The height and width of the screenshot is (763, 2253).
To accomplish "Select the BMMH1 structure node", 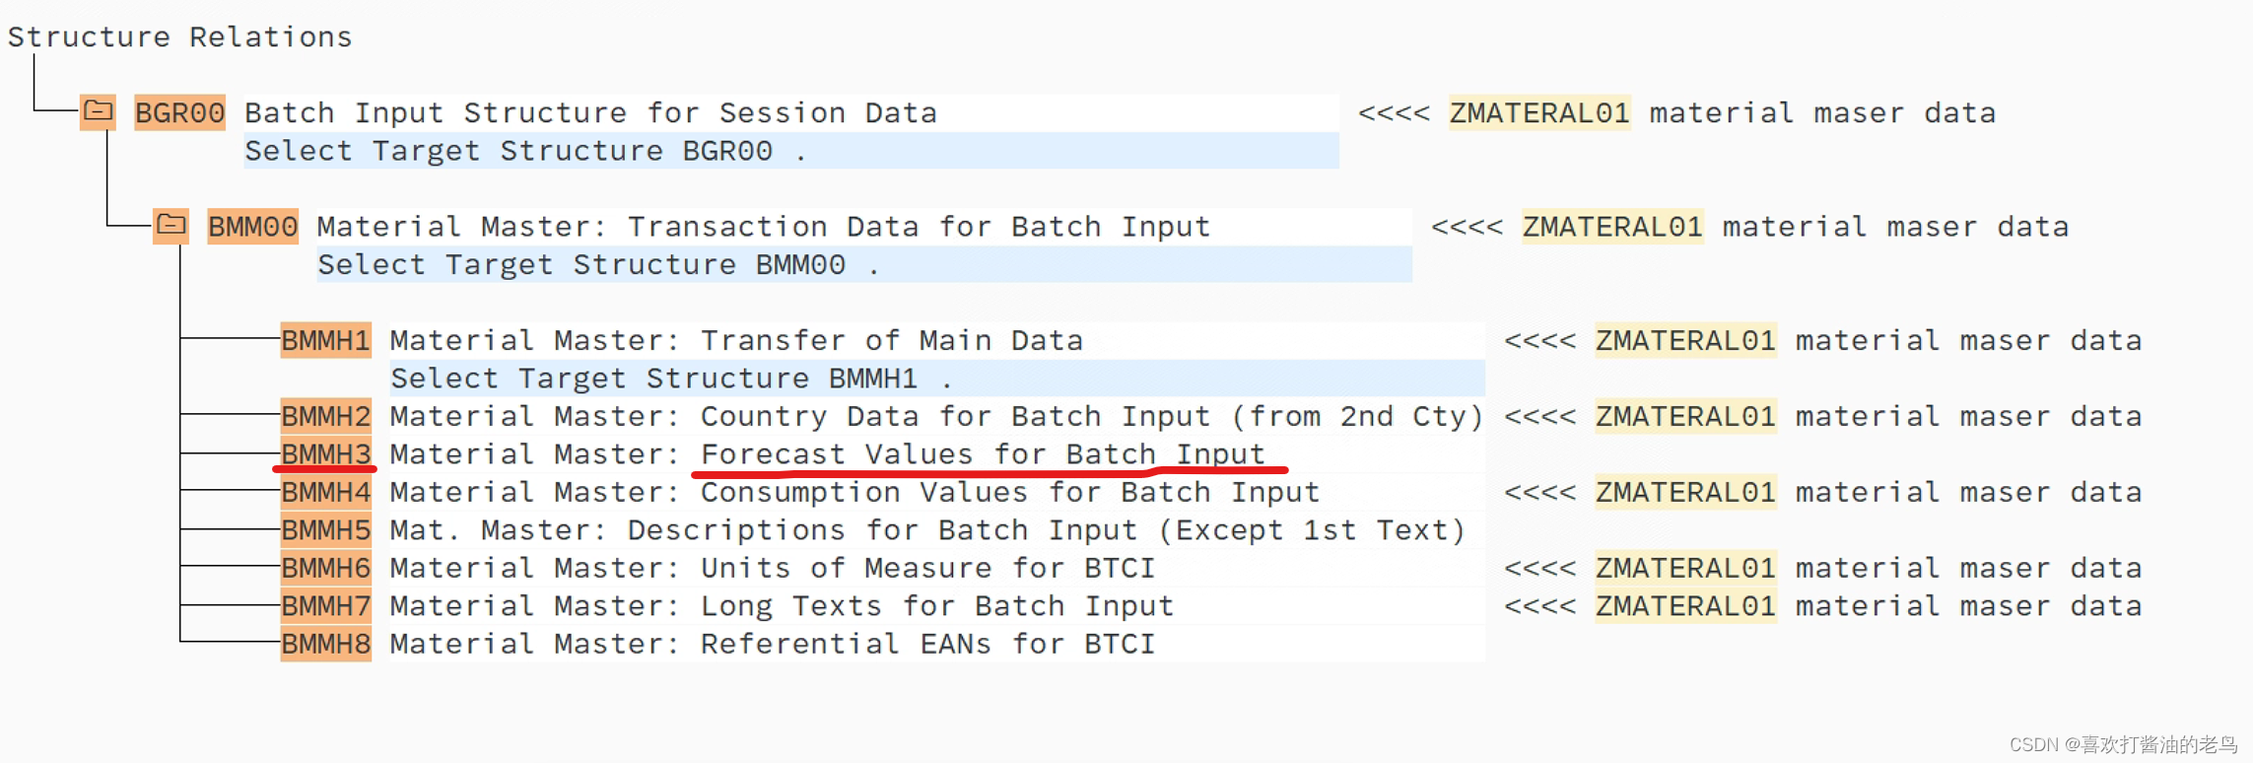I will point(325,340).
